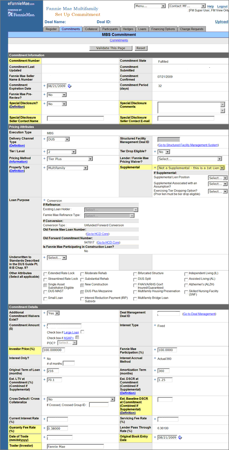The image size is (229, 450).
Task: Open Pricing Method Information link
Action: tap(18, 161)
